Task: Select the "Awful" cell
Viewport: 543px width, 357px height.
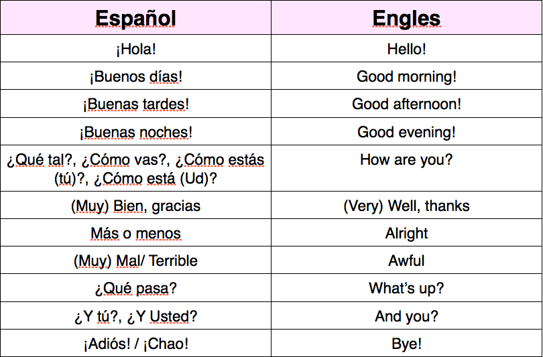Action: click(406, 261)
